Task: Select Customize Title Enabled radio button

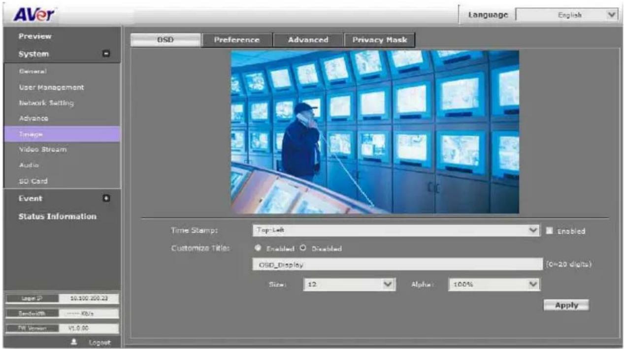Action: [x=257, y=249]
